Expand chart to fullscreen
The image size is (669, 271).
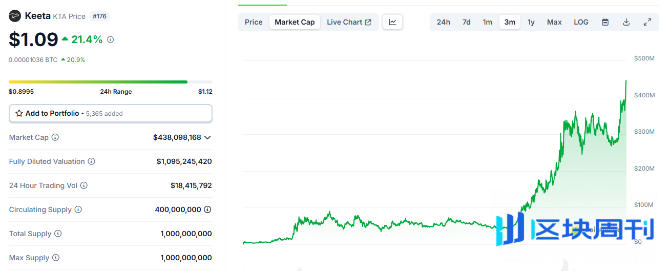pyautogui.click(x=647, y=22)
